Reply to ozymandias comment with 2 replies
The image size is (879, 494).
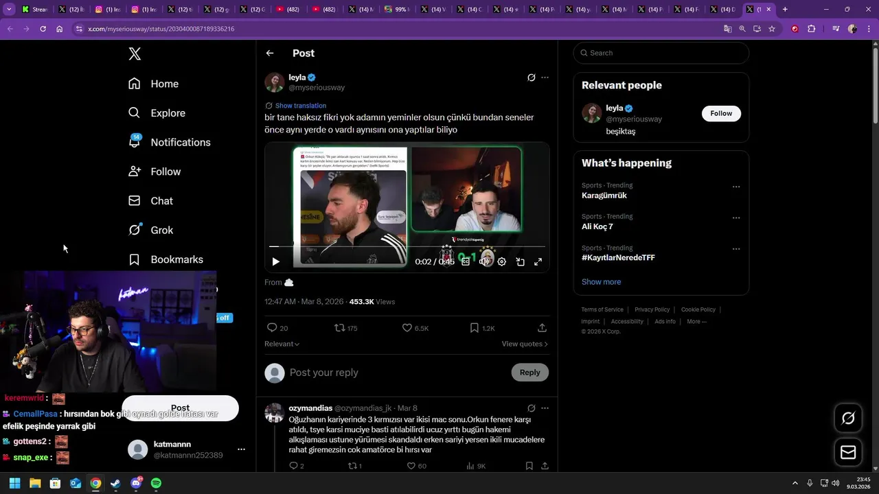pos(297,466)
